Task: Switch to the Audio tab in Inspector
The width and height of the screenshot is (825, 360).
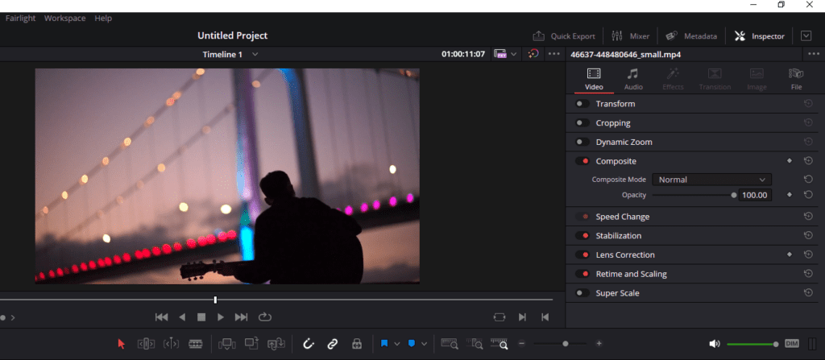Action: (633, 78)
